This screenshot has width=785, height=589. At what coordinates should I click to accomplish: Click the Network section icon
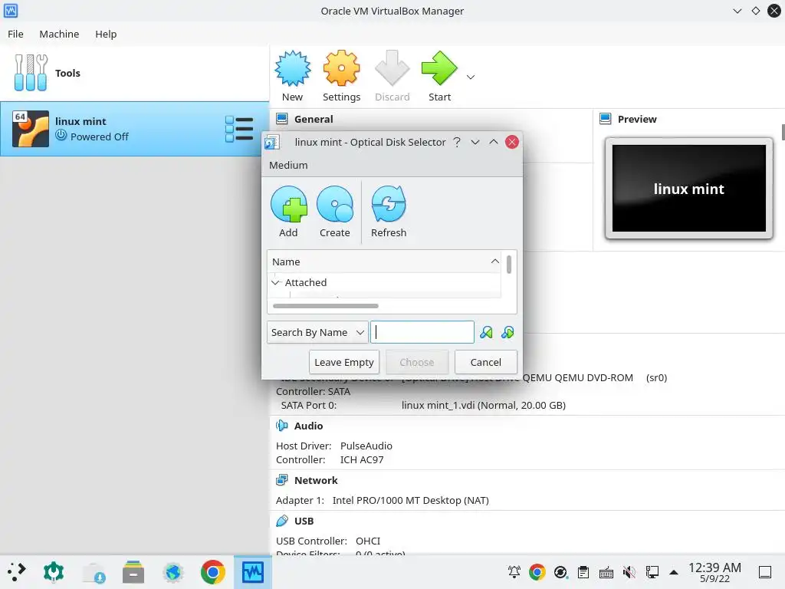(282, 480)
